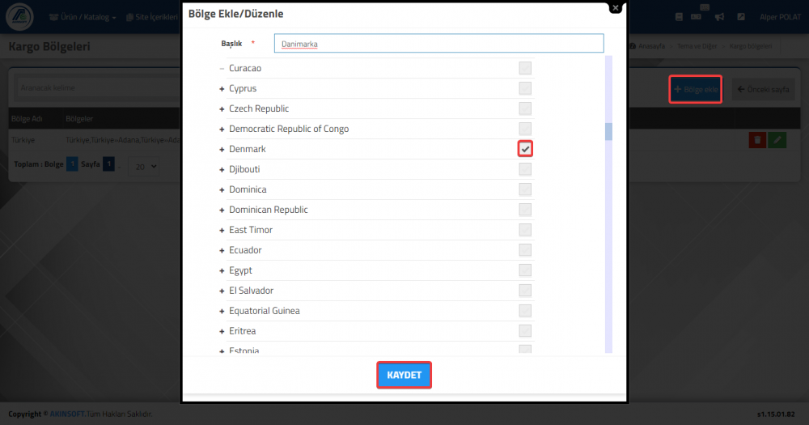The width and height of the screenshot is (809, 425).
Task: Click the country list scrollbar thumb
Action: coord(609,132)
